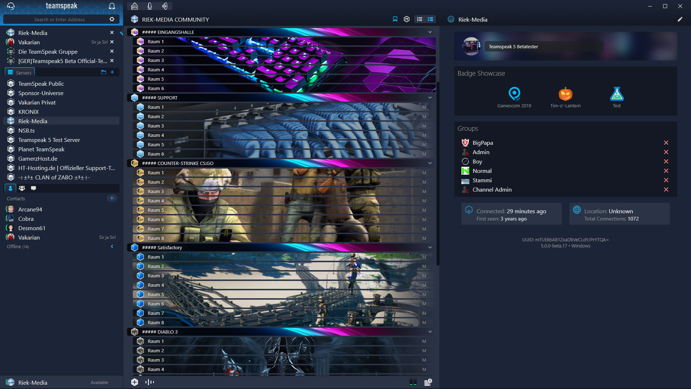This screenshot has width=691, height=389.
Task: Switch to the group contacts tab
Action: point(22,188)
